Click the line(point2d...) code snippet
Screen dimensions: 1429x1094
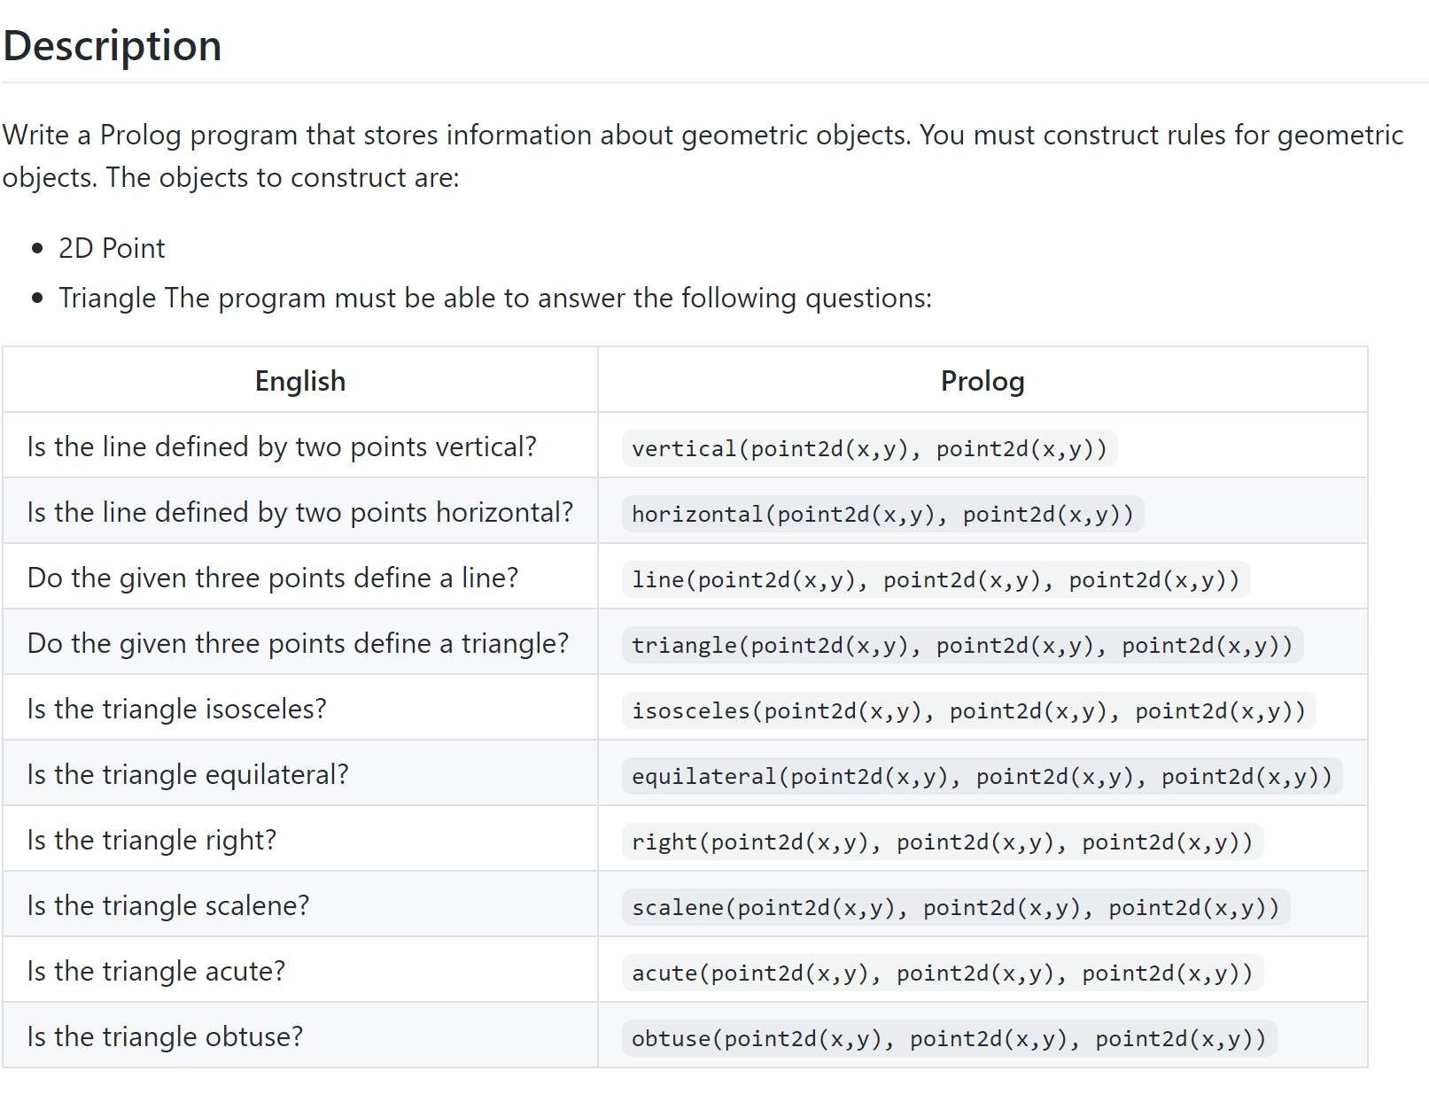(935, 580)
